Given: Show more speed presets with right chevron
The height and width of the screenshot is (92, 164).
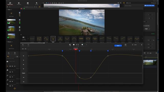Looking at the screenshot, I should tap(142, 39).
